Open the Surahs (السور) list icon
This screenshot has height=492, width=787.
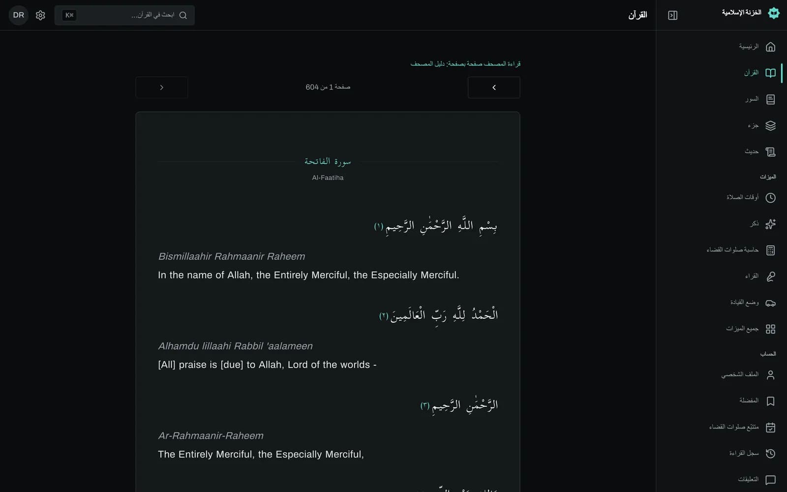click(770, 99)
